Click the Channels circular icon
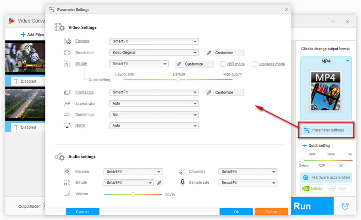 tap(183, 171)
